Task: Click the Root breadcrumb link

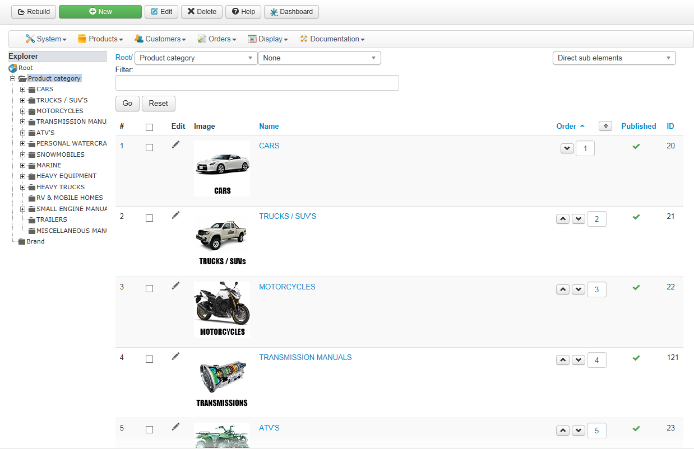Action: click(x=123, y=58)
